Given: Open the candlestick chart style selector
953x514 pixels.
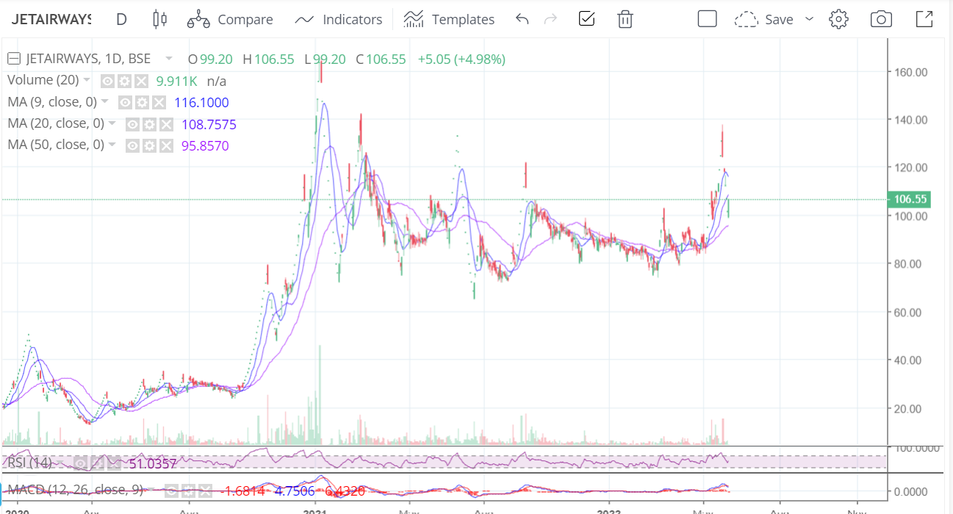Looking at the screenshot, I should 159,19.
